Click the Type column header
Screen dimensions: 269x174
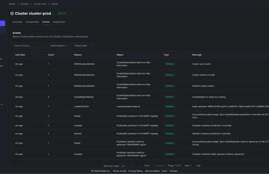pyautogui.click(x=166, y=55)
